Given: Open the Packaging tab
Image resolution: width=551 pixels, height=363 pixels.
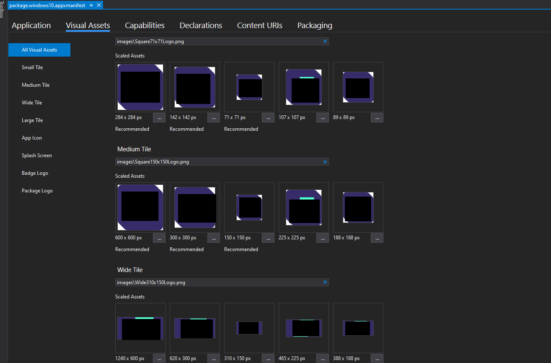Looking at the screenshot, I should [x=315, y=25].
